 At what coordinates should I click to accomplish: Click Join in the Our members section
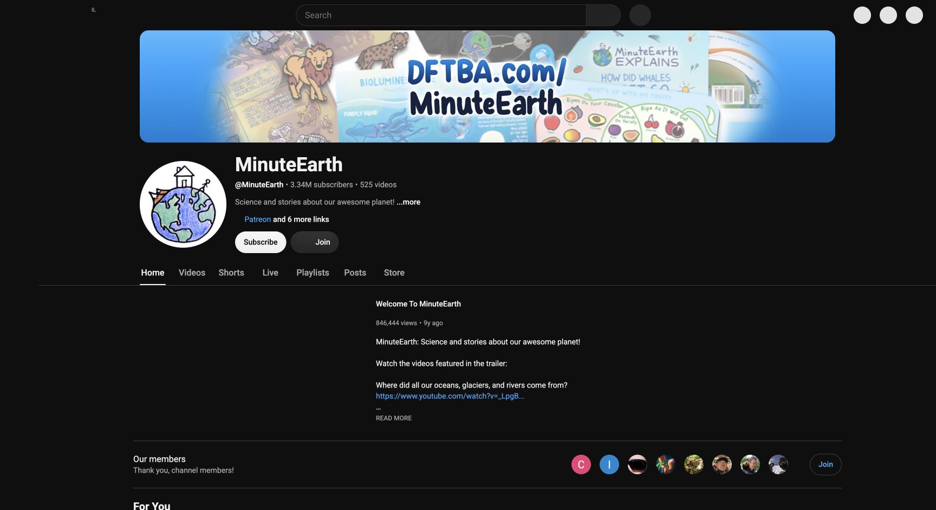pyautogui.click(x=825, y=464)
